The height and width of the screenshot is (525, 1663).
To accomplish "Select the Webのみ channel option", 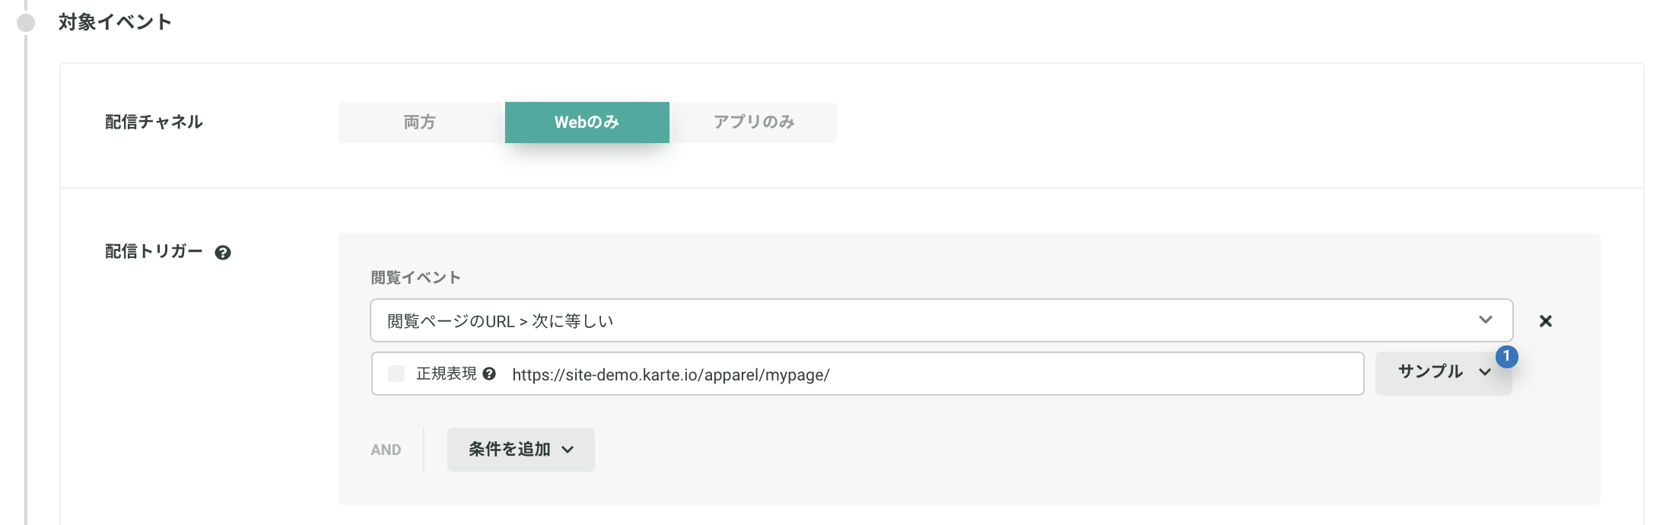I will point(587,123).
